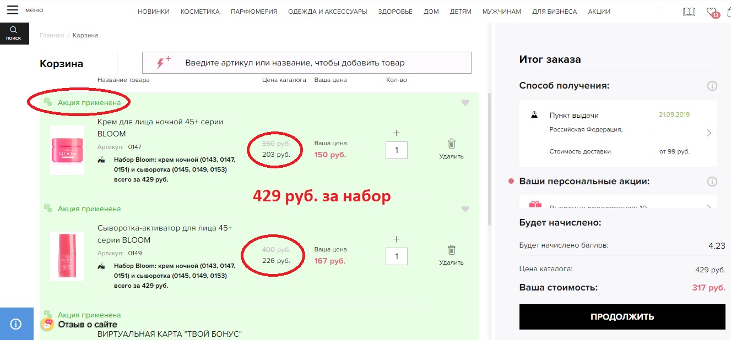The image size is (731, 340).
Task: Show info for Ваши персональные акции
Action: point(712,182)
